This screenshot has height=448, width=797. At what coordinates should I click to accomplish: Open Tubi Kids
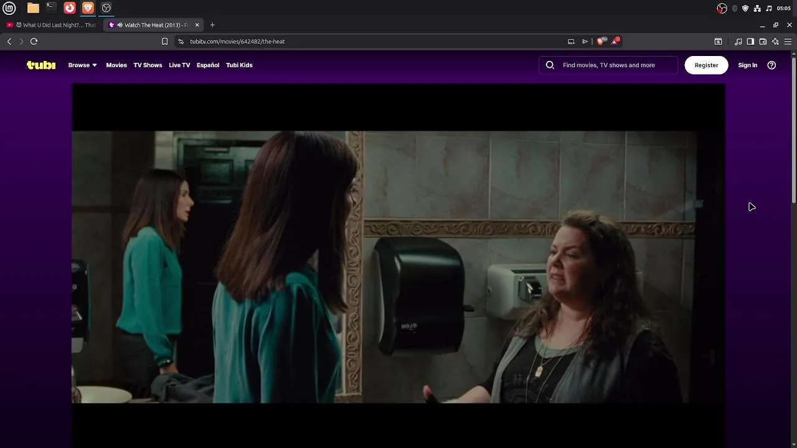239,65
